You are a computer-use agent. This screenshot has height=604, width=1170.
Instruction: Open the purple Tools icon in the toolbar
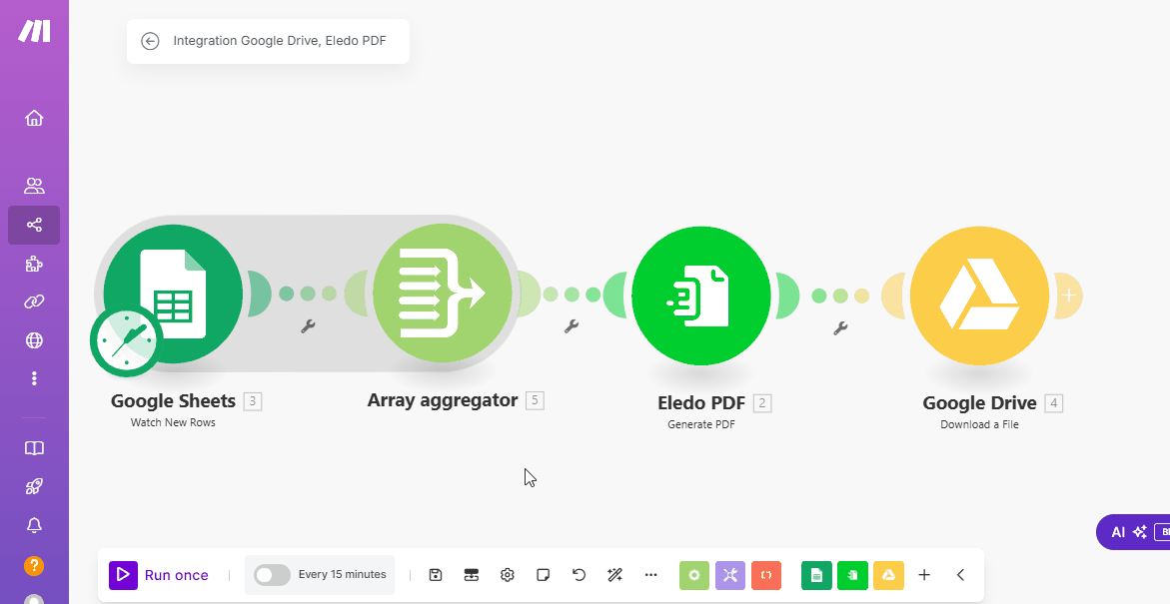730,575
